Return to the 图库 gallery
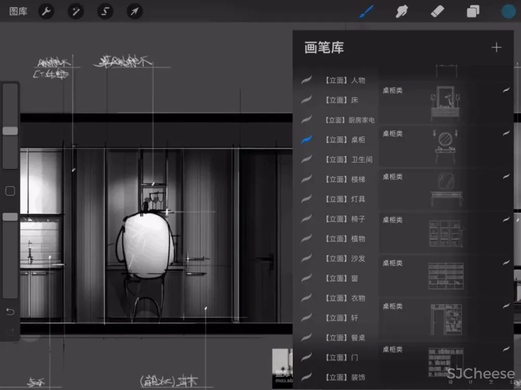Viewport: 521px width, 390px height. 18,11
